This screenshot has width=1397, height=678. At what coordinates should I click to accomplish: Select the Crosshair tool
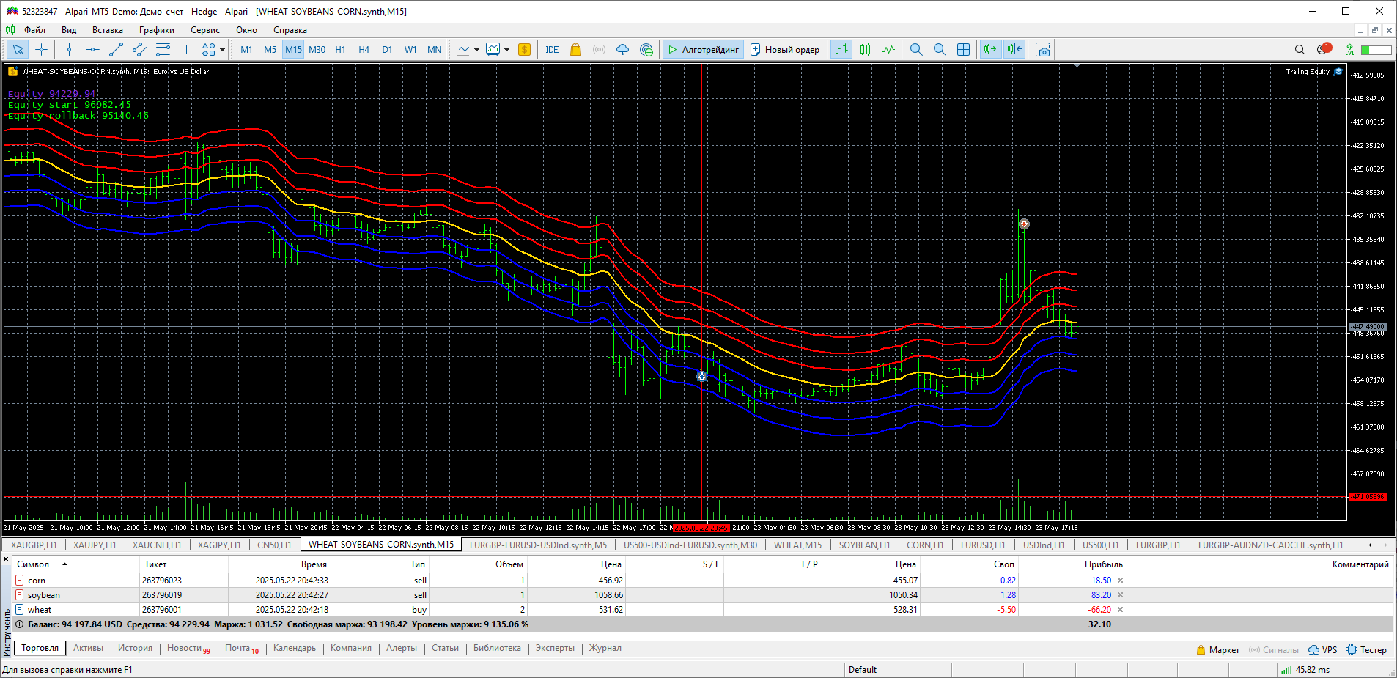point(42,50)
